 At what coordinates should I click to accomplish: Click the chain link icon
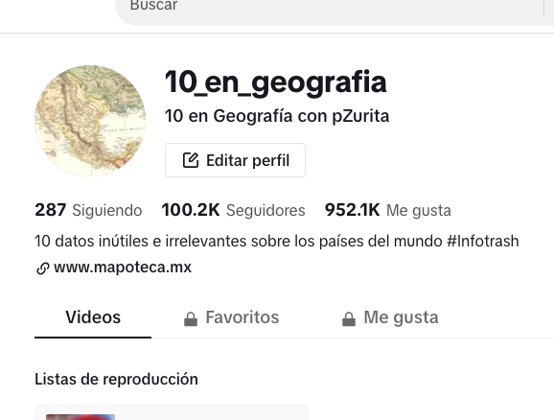(x=43, y=268)
